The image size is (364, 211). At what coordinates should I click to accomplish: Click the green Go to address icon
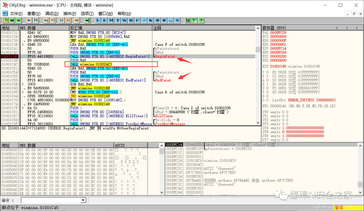coord(87,21)
